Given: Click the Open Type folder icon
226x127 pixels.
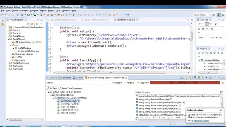Looking at the screenshot, I should point(59,15).
